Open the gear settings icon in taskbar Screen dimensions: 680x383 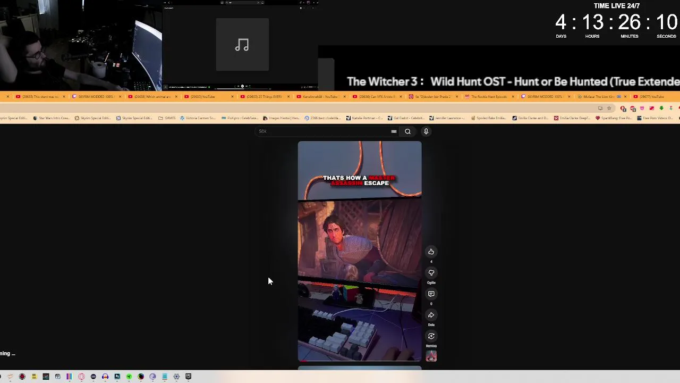(x=176, y=377)
